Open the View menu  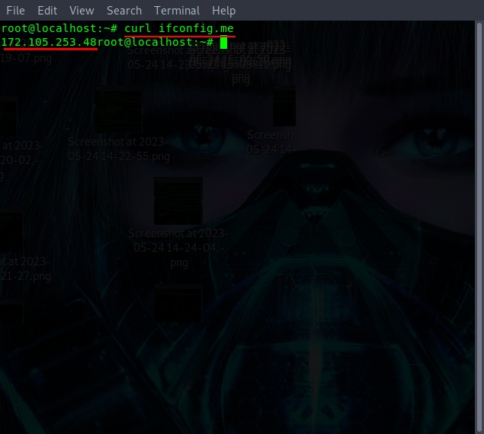pyautogui.click(x=82, y=11)
